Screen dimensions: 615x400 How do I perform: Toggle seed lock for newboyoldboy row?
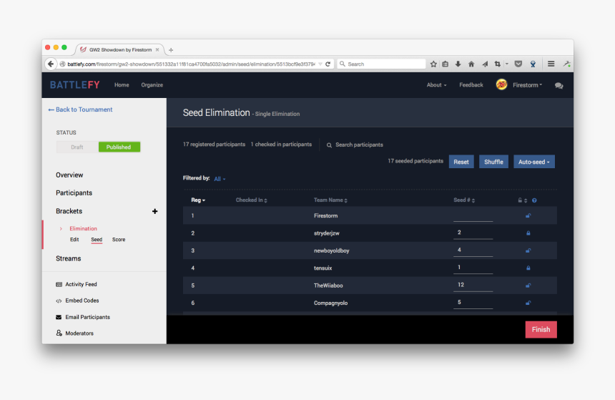pos(528,250)
